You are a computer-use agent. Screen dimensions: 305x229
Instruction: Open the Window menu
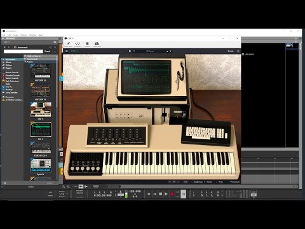[x=33, y=35]
